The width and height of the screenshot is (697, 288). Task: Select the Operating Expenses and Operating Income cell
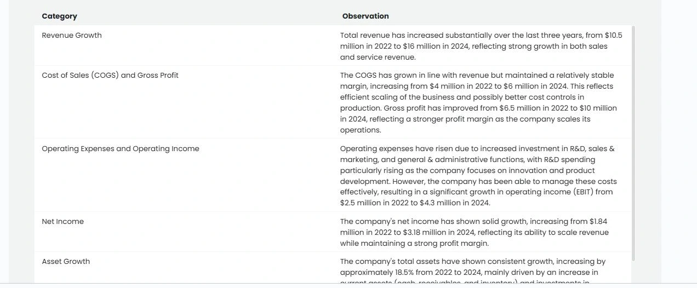121,148
